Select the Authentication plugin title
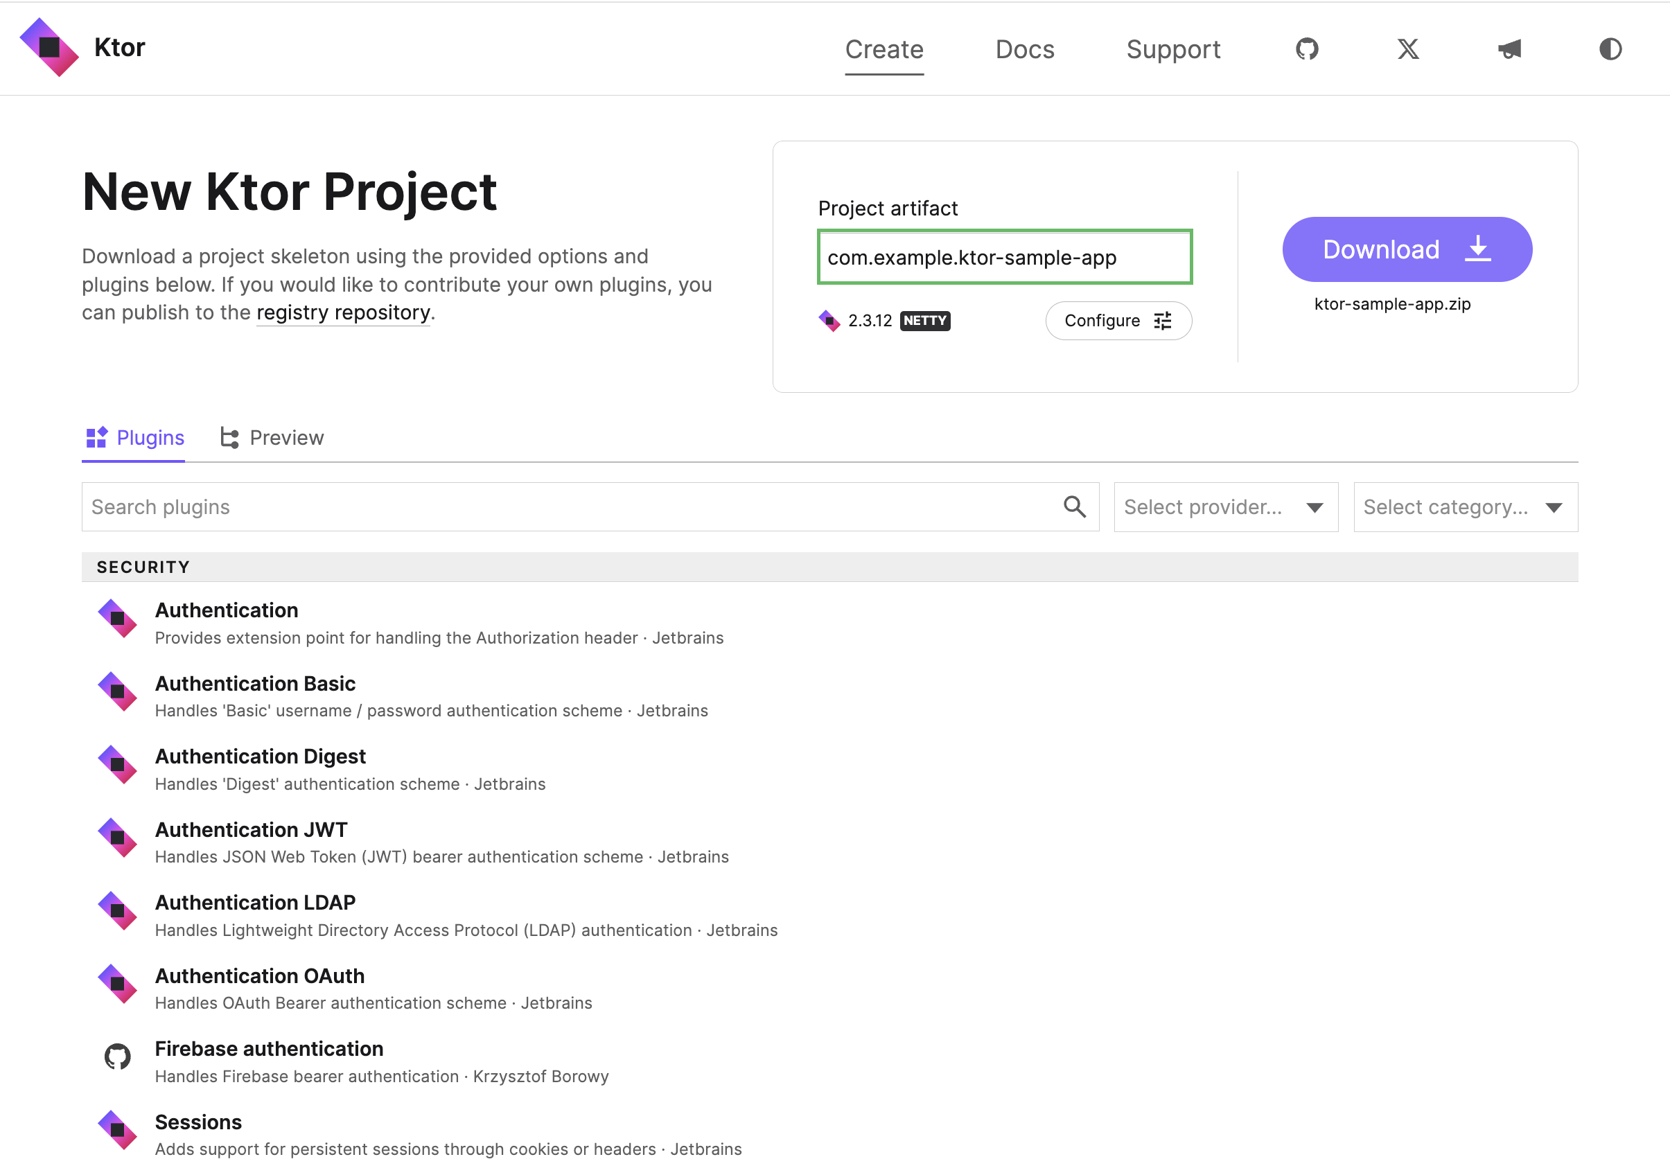 pyautogui.click(x=226, y=610)
